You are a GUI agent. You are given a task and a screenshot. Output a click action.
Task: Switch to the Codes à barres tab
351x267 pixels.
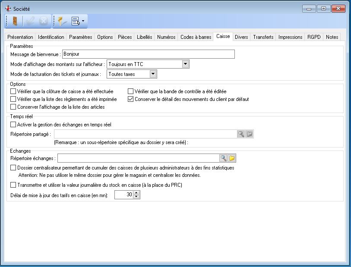point(196,37)
